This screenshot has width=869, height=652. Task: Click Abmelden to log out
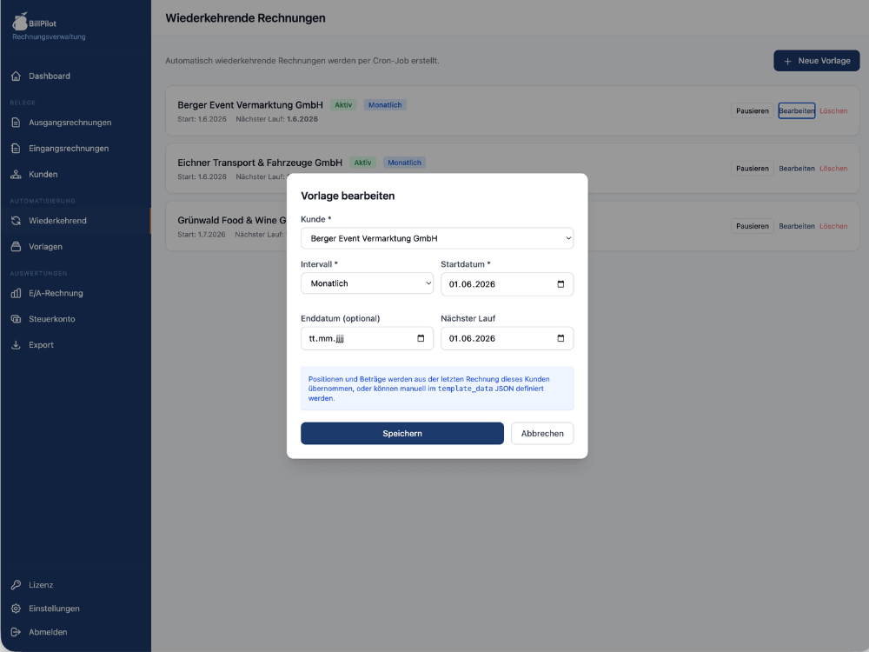pyautogui.click(x=76, y=632)
